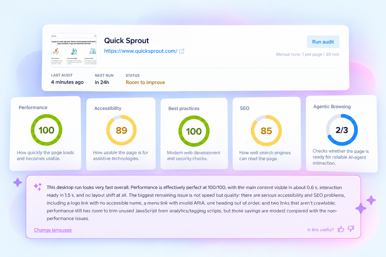
Task: Click the Accessibility card title
Action: pos(108,108)
